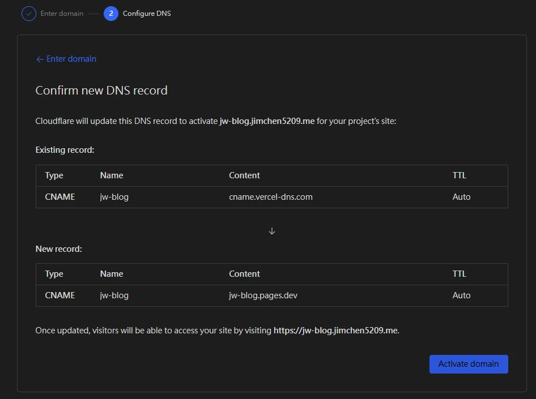
Task: Go back via the blue Enter domain link
Action: [71, 59]
